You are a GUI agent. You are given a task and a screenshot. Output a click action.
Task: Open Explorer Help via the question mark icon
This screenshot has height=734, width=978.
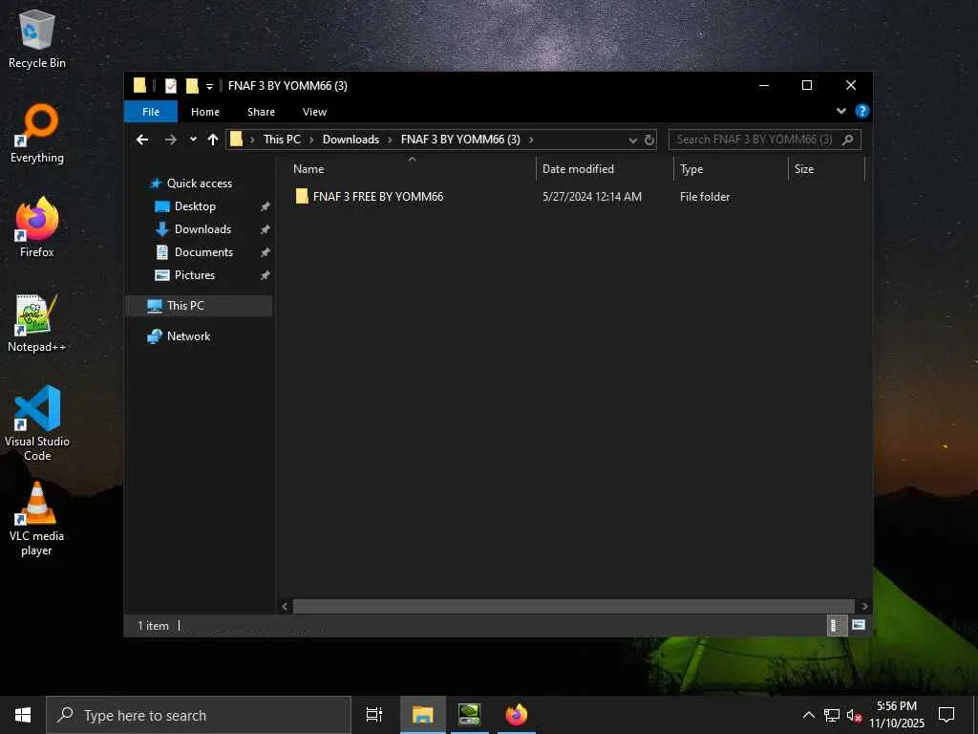click(x=862, y=111)
